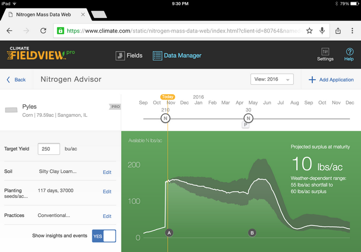Click Corn | 79.59ac | Sangamon, IL text
This screenshot has width=361, height=252.
click(x=55, y=115)
